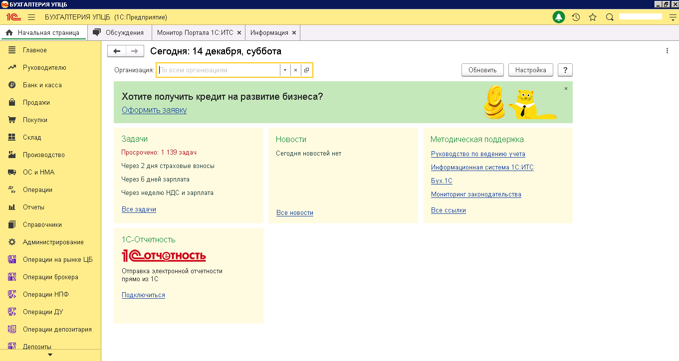The width and height of the screenshot is (679, 361).
Task: Click the Обновить button
Action: click(x=482, y=70)
